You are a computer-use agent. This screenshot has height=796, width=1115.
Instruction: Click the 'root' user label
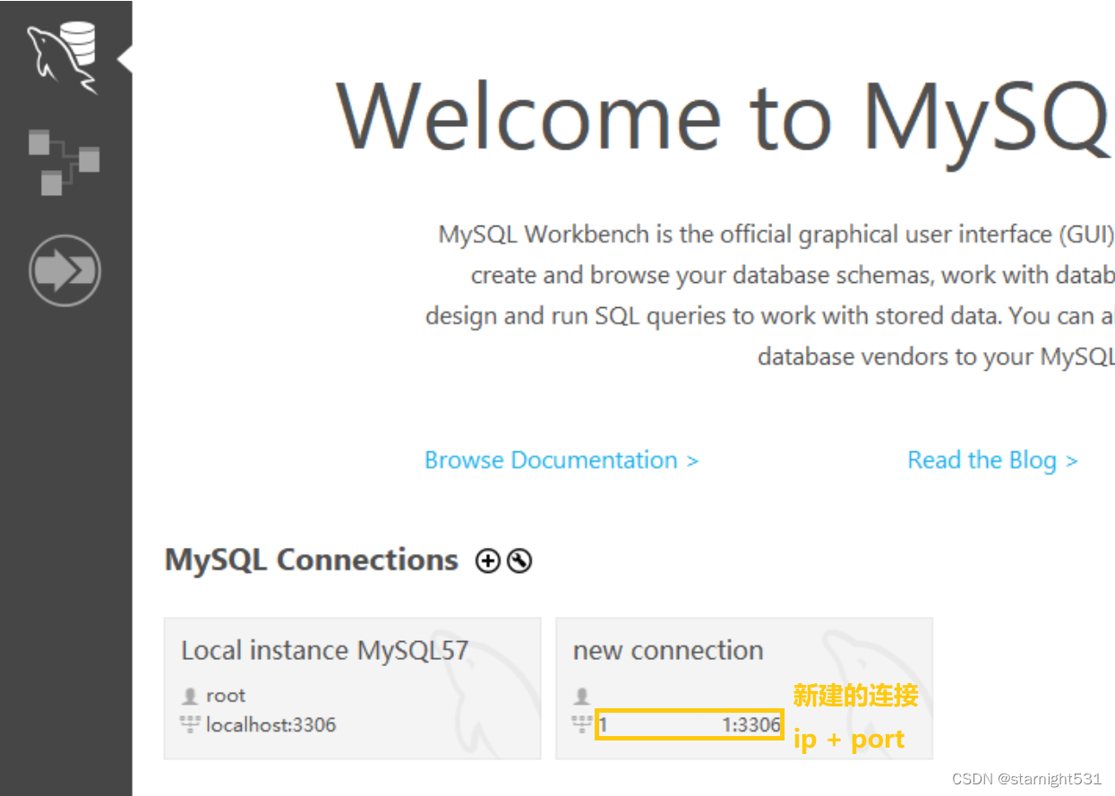click(x=226, y=696)
